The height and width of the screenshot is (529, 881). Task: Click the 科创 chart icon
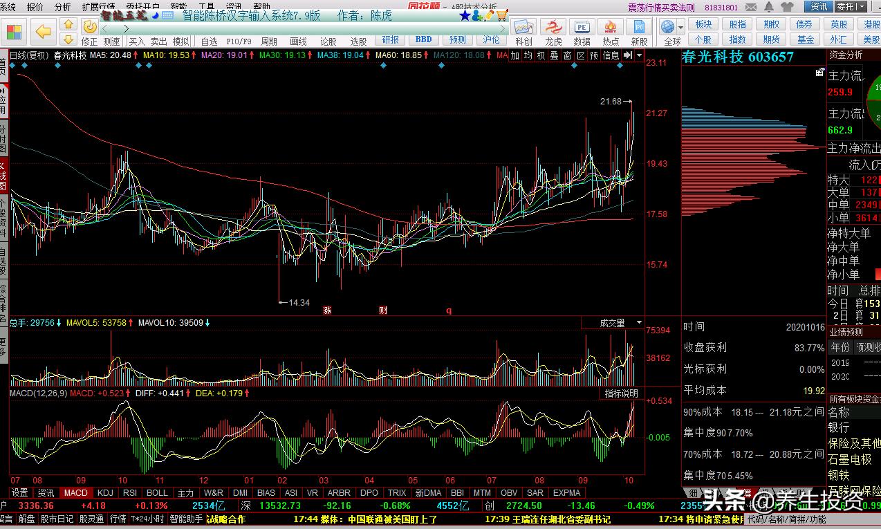tap(523, 28)
